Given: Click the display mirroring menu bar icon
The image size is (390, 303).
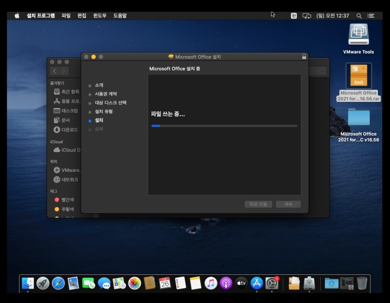Looking at the screenshot, I should click(x=307, y=16).
